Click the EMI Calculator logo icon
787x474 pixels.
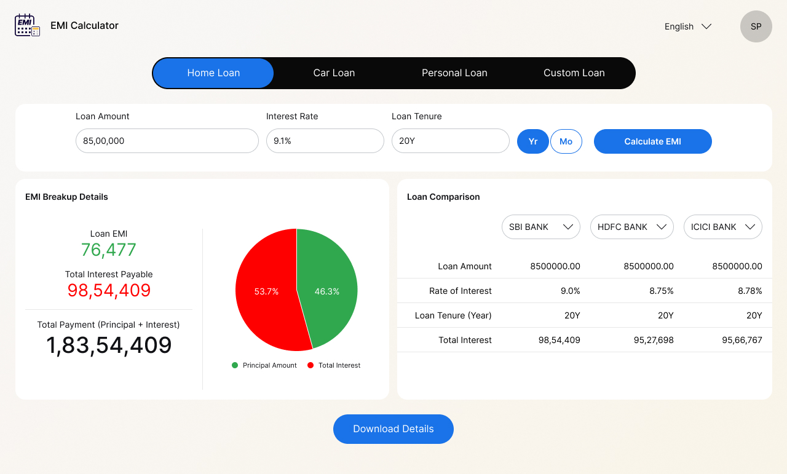(x=26, y=25)
